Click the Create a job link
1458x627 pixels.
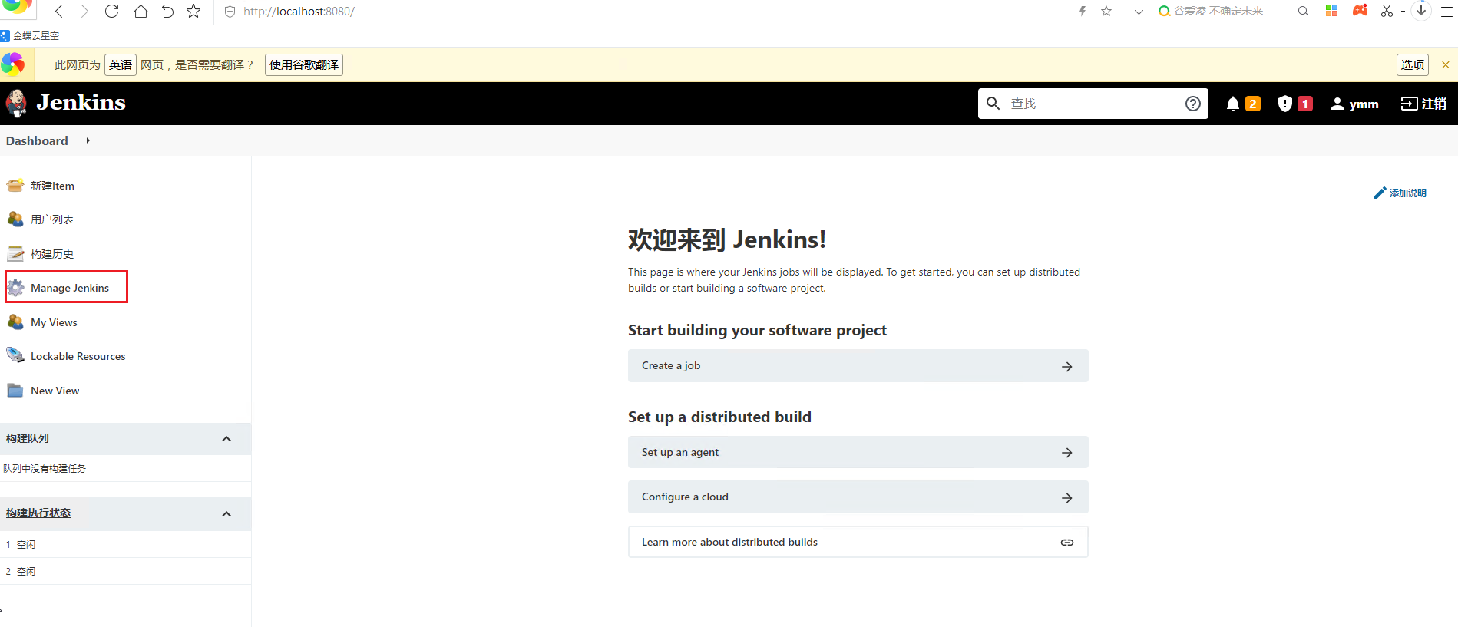click(858, 366)
